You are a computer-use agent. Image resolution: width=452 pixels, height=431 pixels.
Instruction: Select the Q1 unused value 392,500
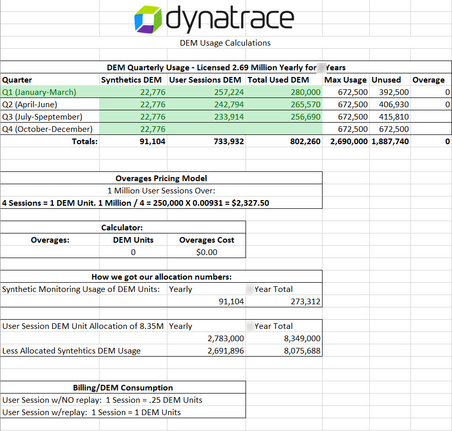[x=394, y=92]
